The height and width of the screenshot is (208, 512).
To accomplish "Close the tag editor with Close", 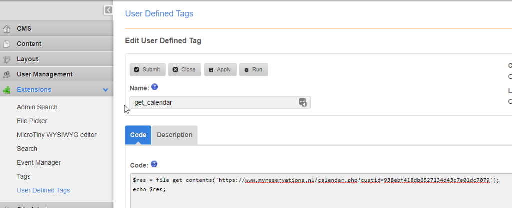I will pyautogui.click(x=184, y=70).
